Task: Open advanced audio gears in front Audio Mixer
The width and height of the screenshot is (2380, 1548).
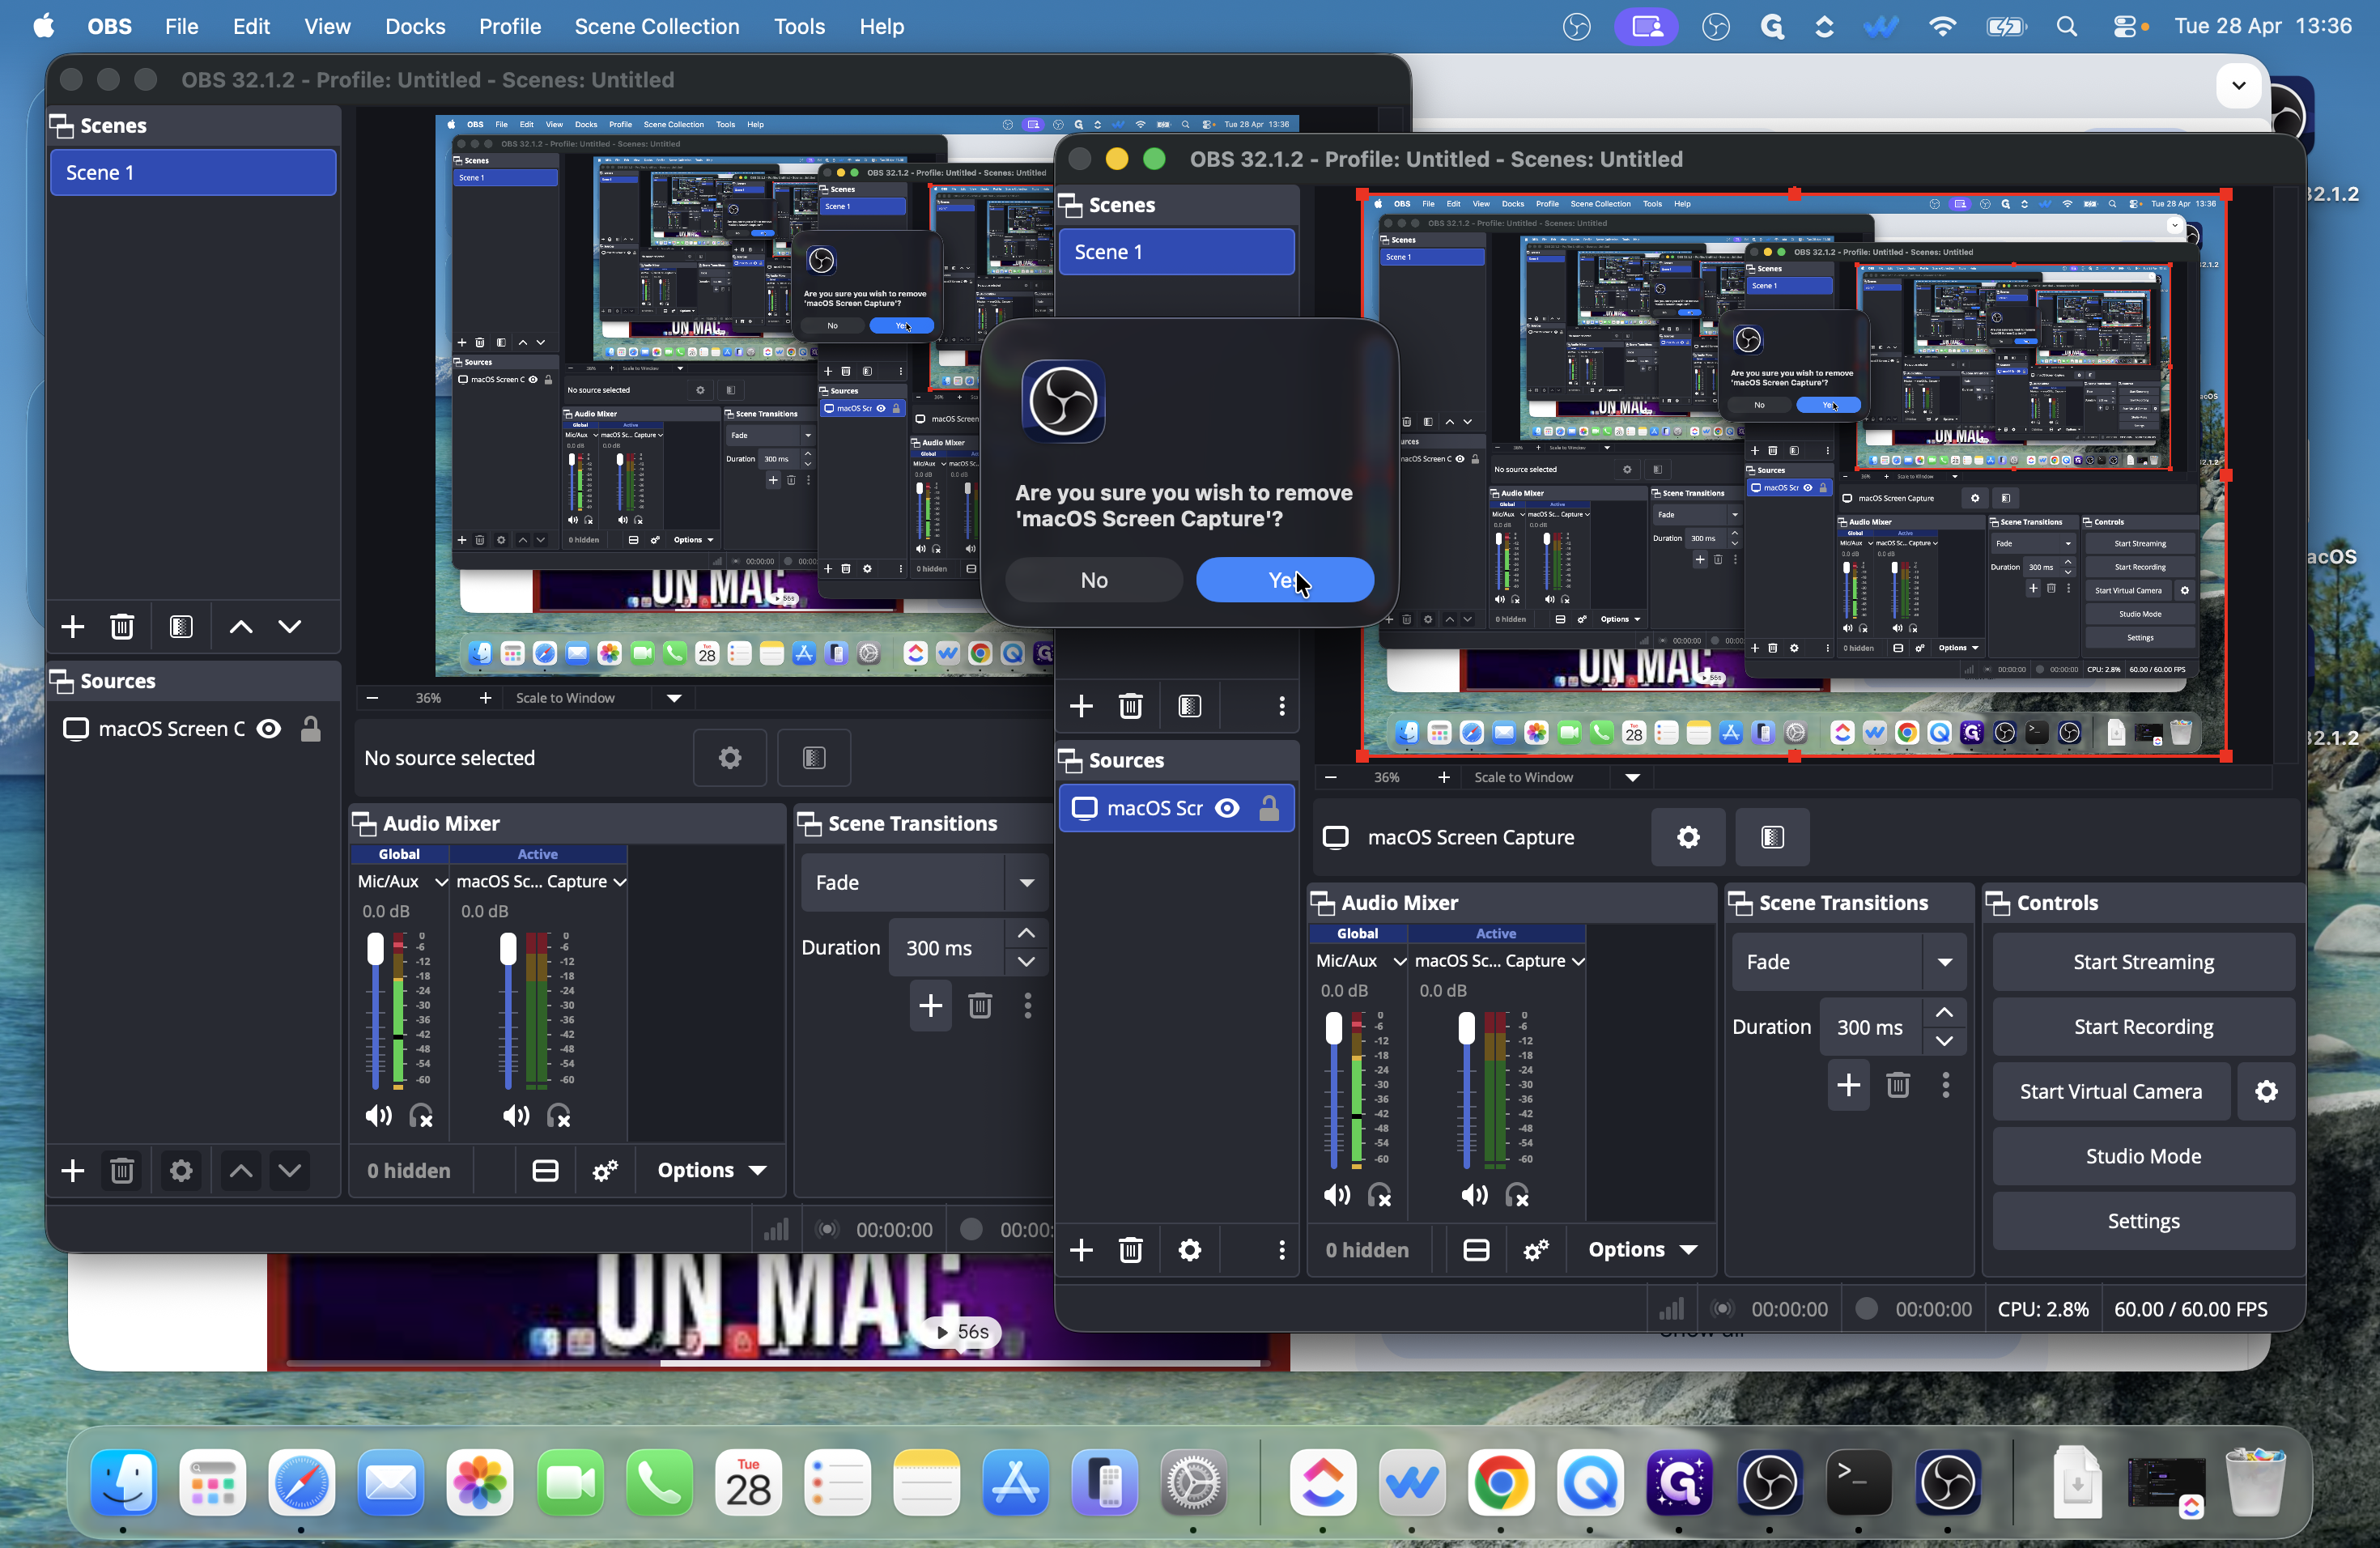Action: point(1536,1249)
